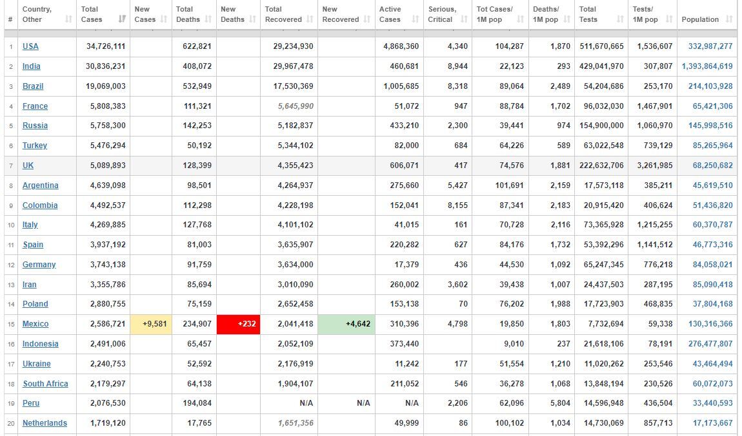Image resolution: width=742 pixels, height=436 pixels.
Task: Sort by Deaths/1M pop arrow icon
Action: point(567,19)
